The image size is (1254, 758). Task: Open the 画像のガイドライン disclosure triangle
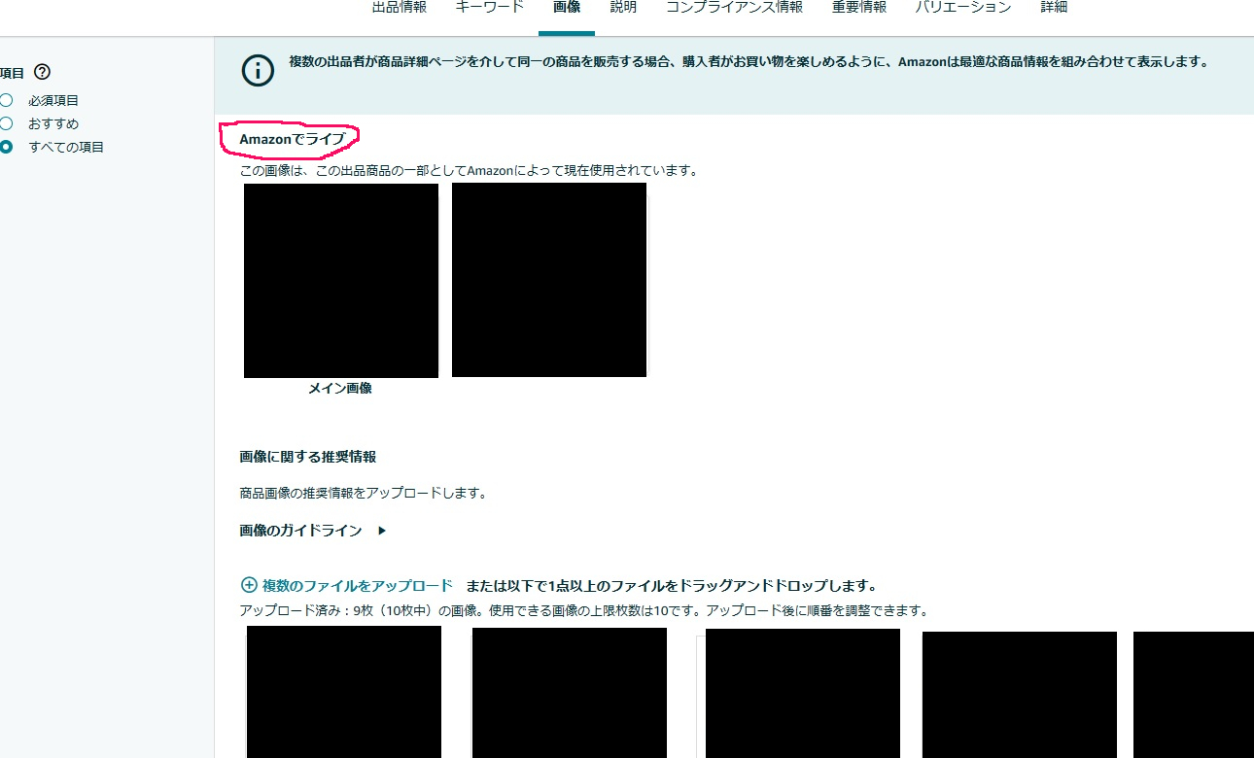click(x=380, y=531)
